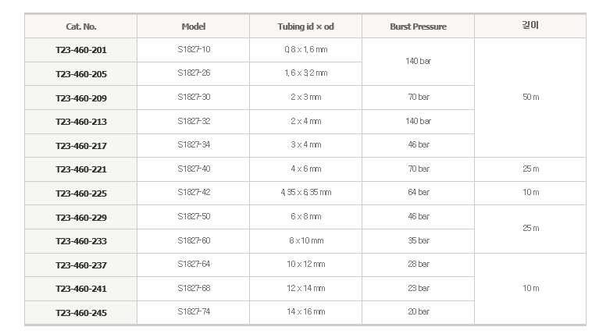Viewport: 592px width, 334px height.
Task: Click the Tubing id × od header
Action: tap(306, 27)
